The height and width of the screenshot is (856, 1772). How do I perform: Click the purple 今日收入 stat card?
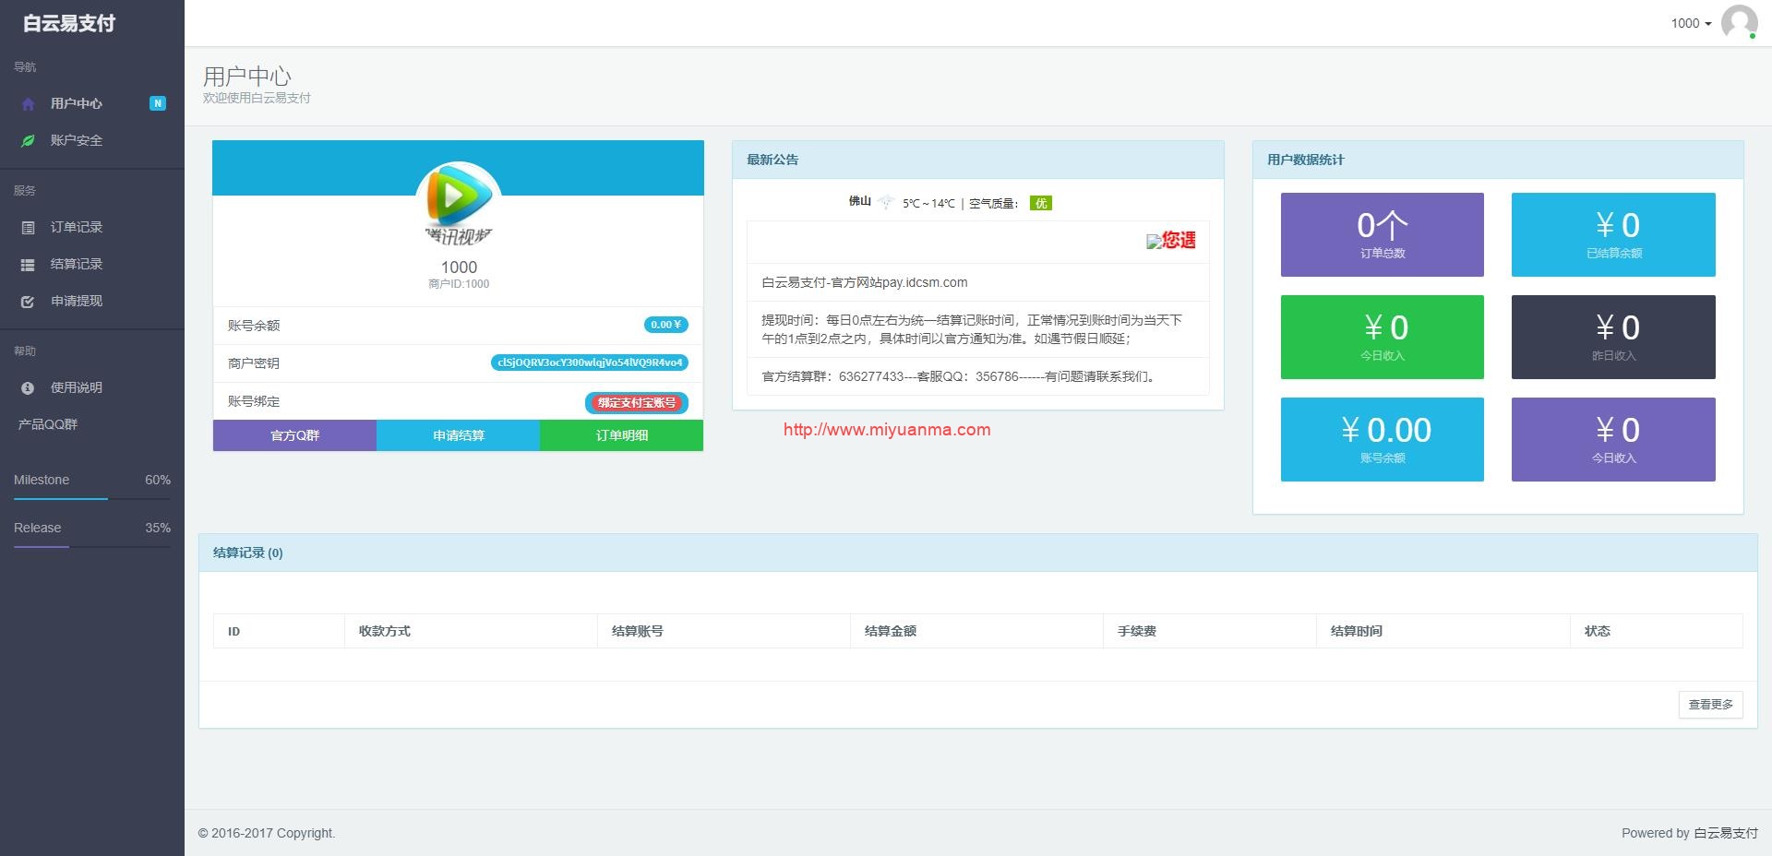click(x=1613, y=439)
